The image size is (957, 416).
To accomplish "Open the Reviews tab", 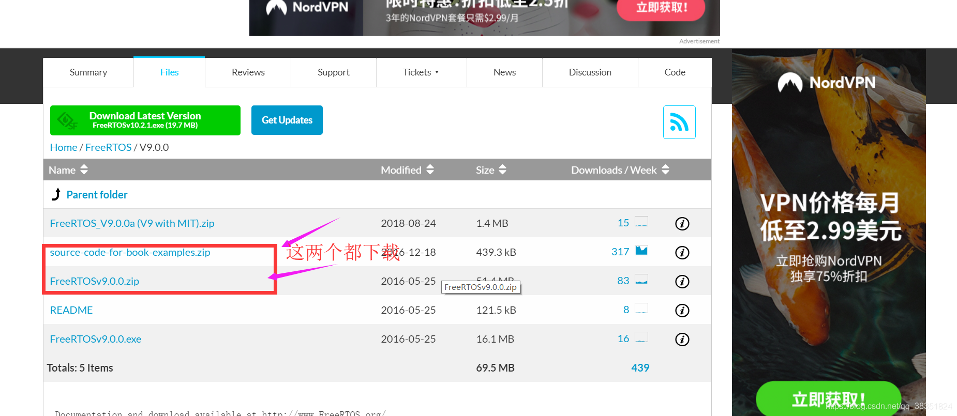I will click(x=248, y=72).
